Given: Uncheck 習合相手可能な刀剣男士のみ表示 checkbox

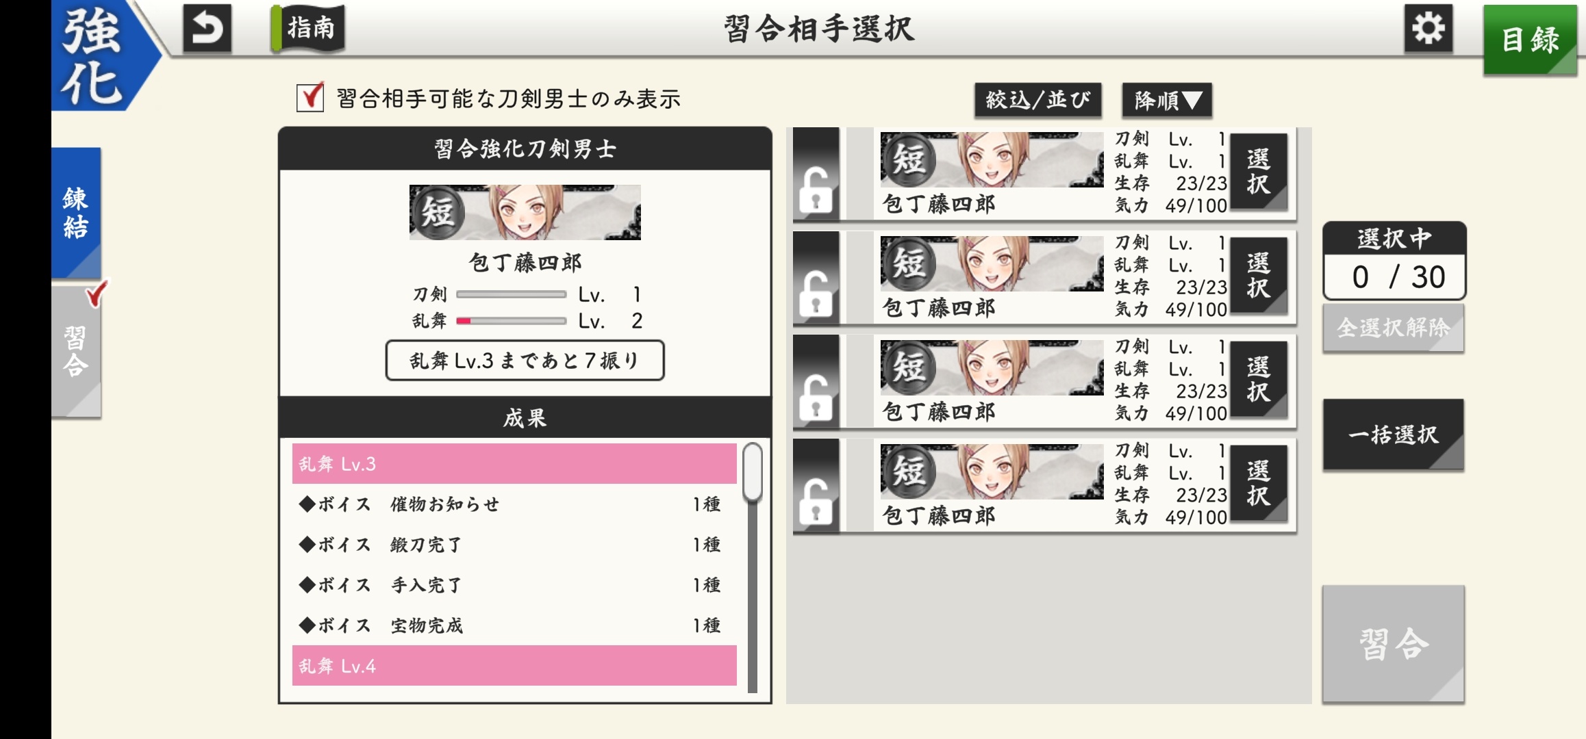Looking at the screenshot, I should (x=310, y=98).
